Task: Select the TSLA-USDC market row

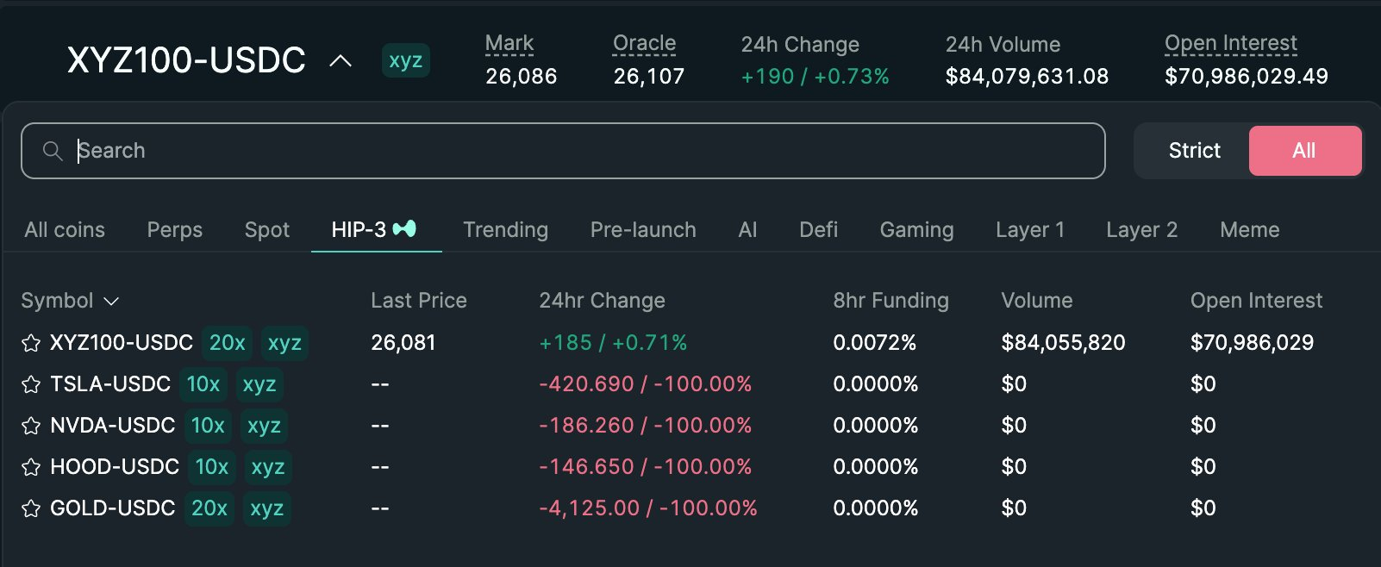Action: click(x=110, y=384)
